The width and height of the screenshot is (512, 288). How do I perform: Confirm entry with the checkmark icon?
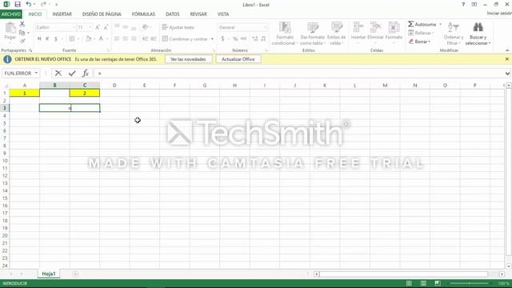[x=72, y=73]
